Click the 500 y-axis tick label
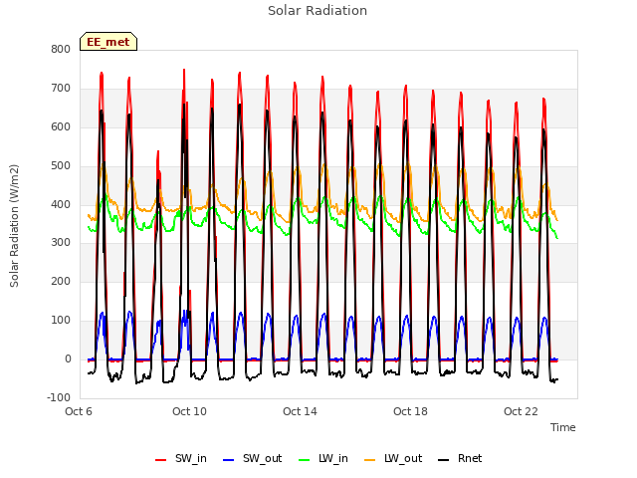The image size is (637, 478). [x=61, y=165]
